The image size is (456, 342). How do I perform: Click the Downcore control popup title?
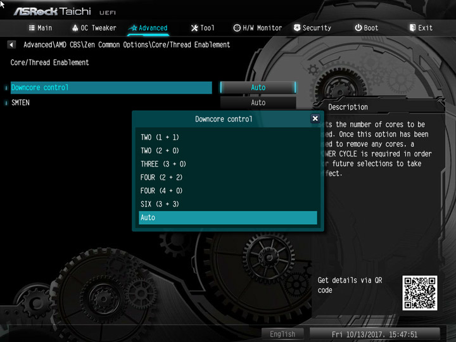pyautogui.click(x=224, y=119)
